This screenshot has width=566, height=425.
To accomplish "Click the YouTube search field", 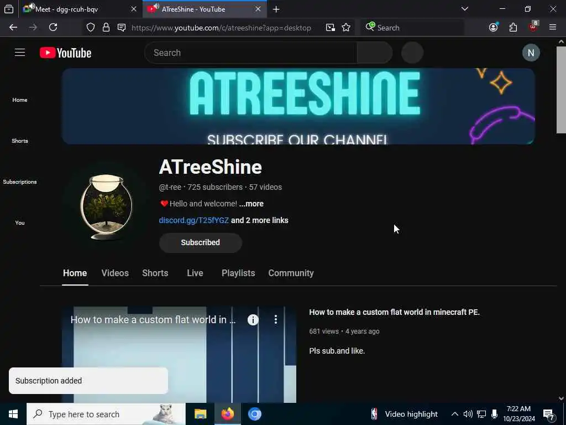I will tap(250, 53).
